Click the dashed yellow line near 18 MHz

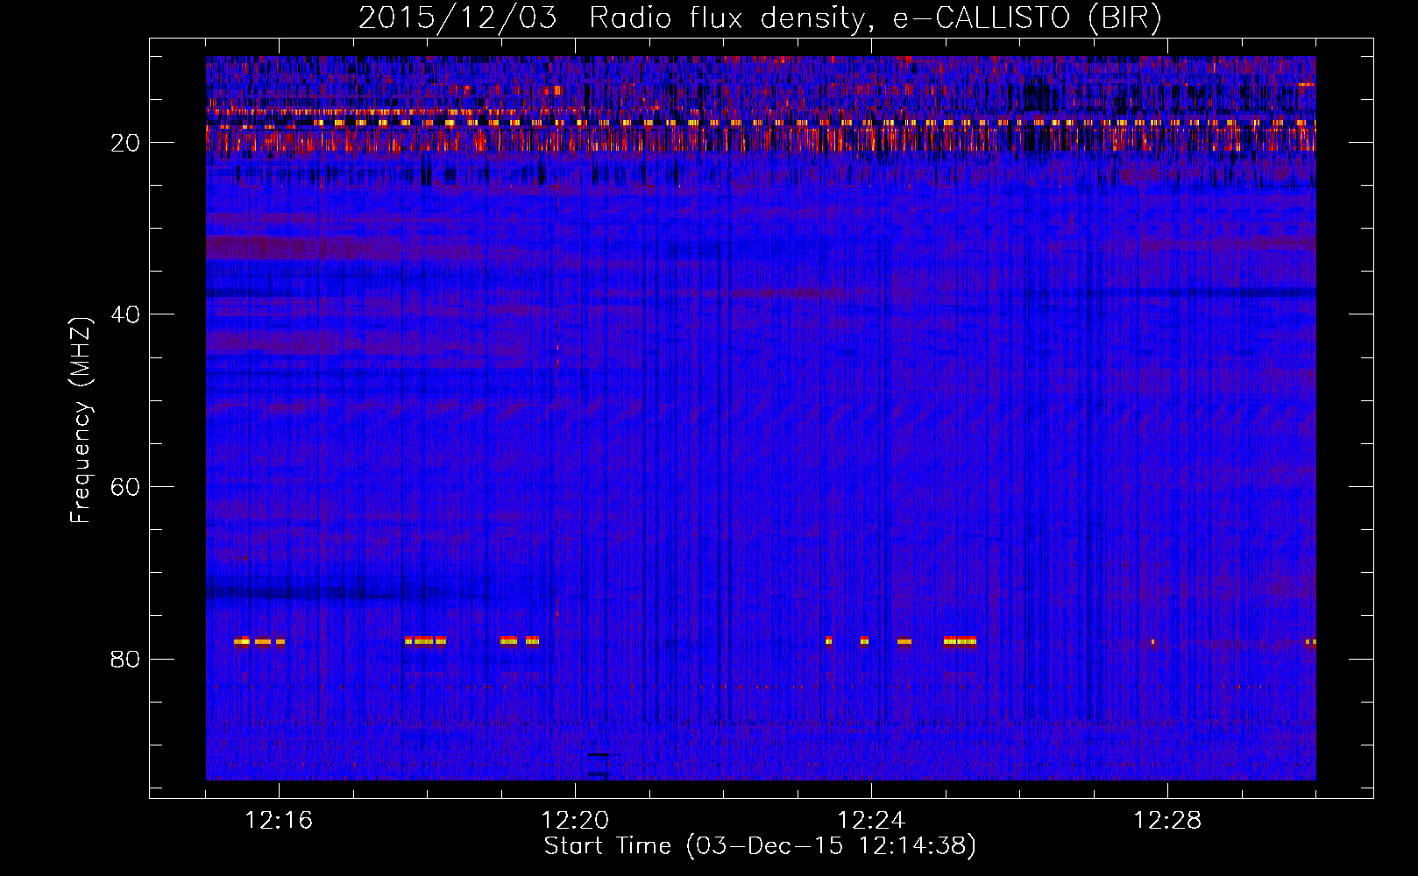click(789, 123)
